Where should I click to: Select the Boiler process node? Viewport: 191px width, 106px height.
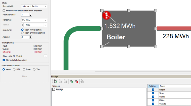pos(129,29)
